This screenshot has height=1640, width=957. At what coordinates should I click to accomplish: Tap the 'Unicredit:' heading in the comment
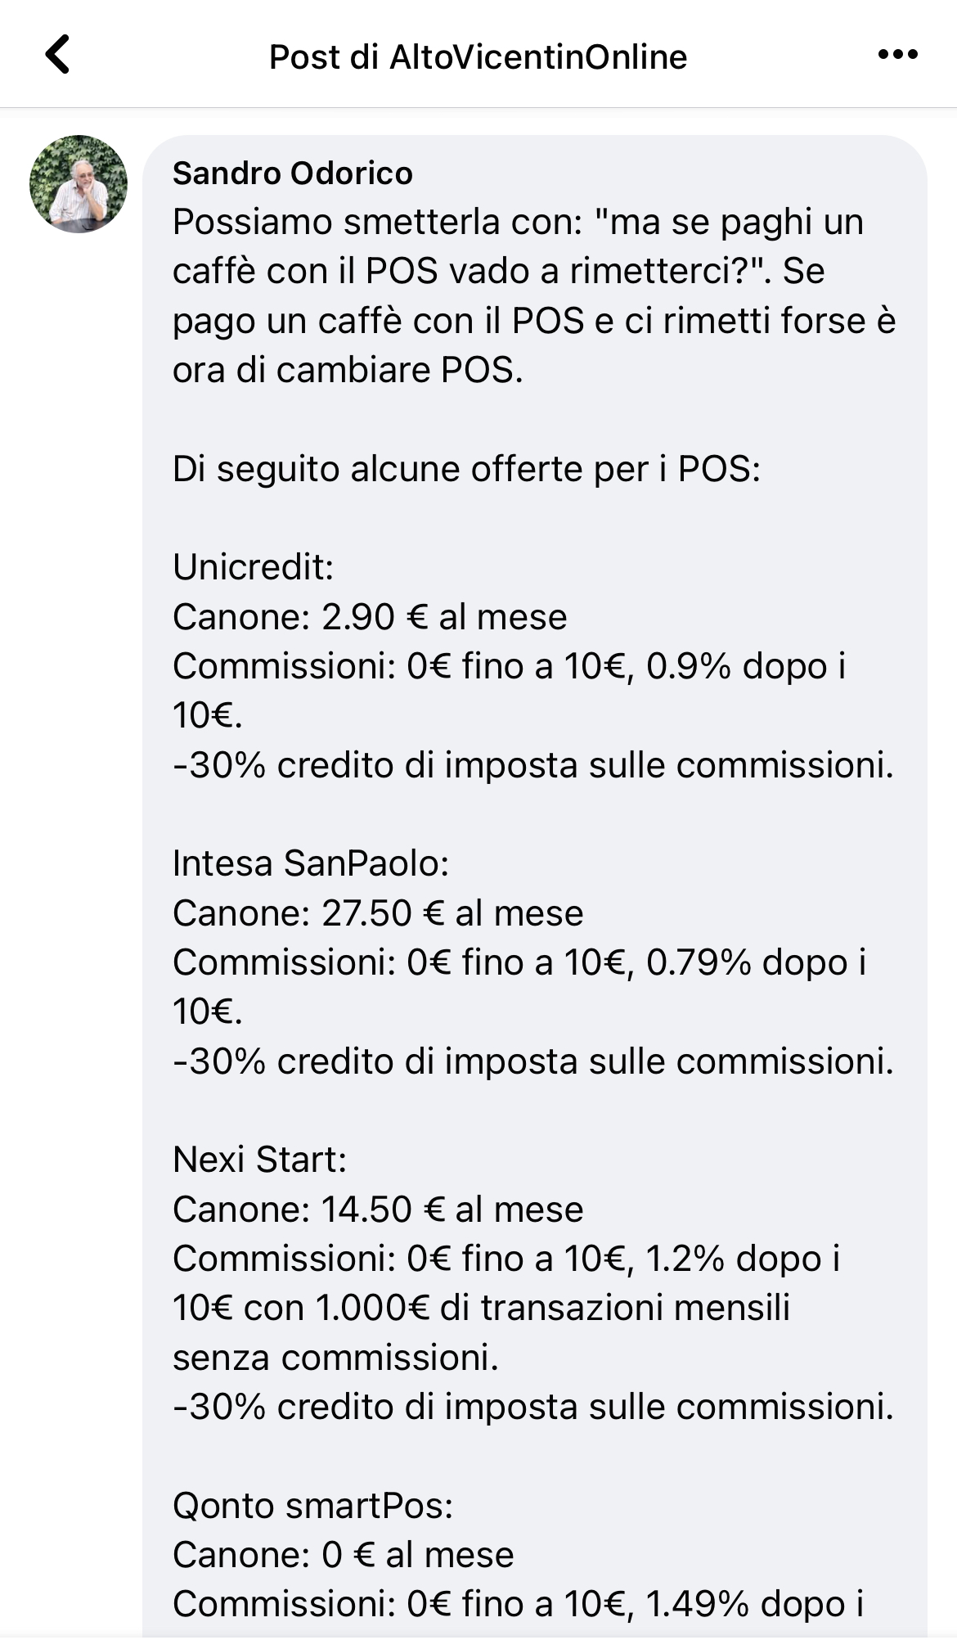(x=254, y=566)
